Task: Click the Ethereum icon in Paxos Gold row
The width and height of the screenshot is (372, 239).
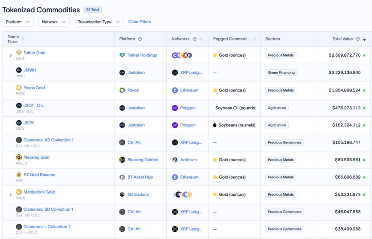Action: coord(175,90)
